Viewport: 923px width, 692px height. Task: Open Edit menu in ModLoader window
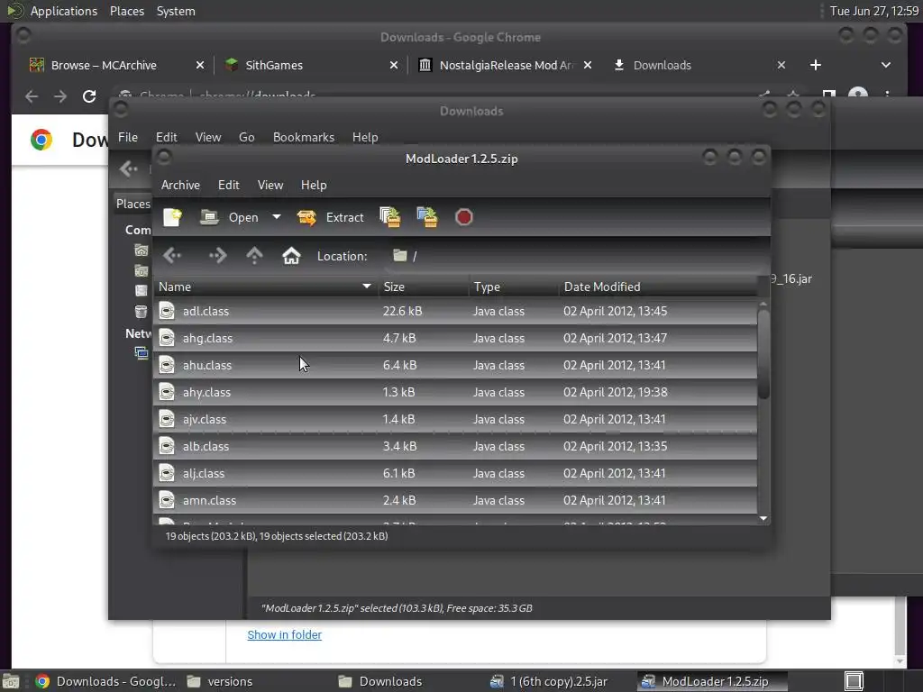click(x=228, y=185)
